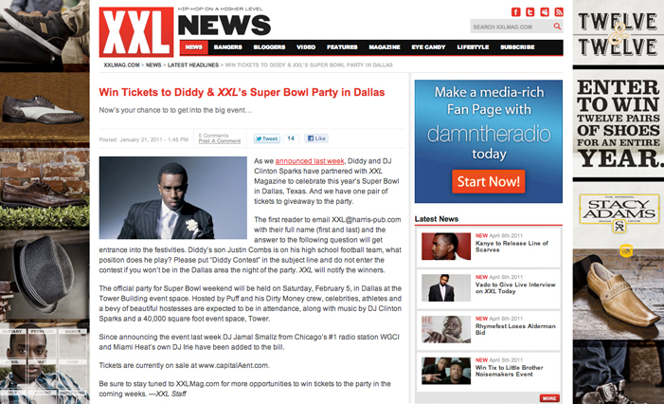Open the Facebook icon in header

tap(516, 12)
